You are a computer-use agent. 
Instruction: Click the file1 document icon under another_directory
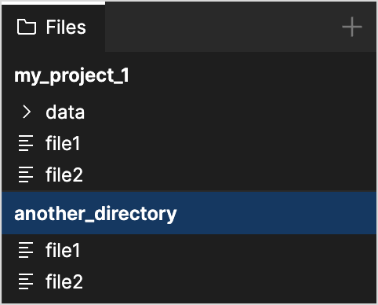click(26, 250)
